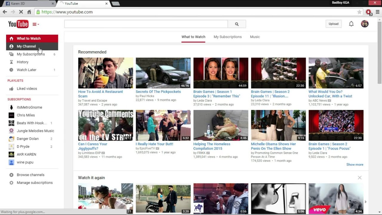Click the Watch it again next arrow
This screenshot has height=215, width=382.
coord(365,202)
